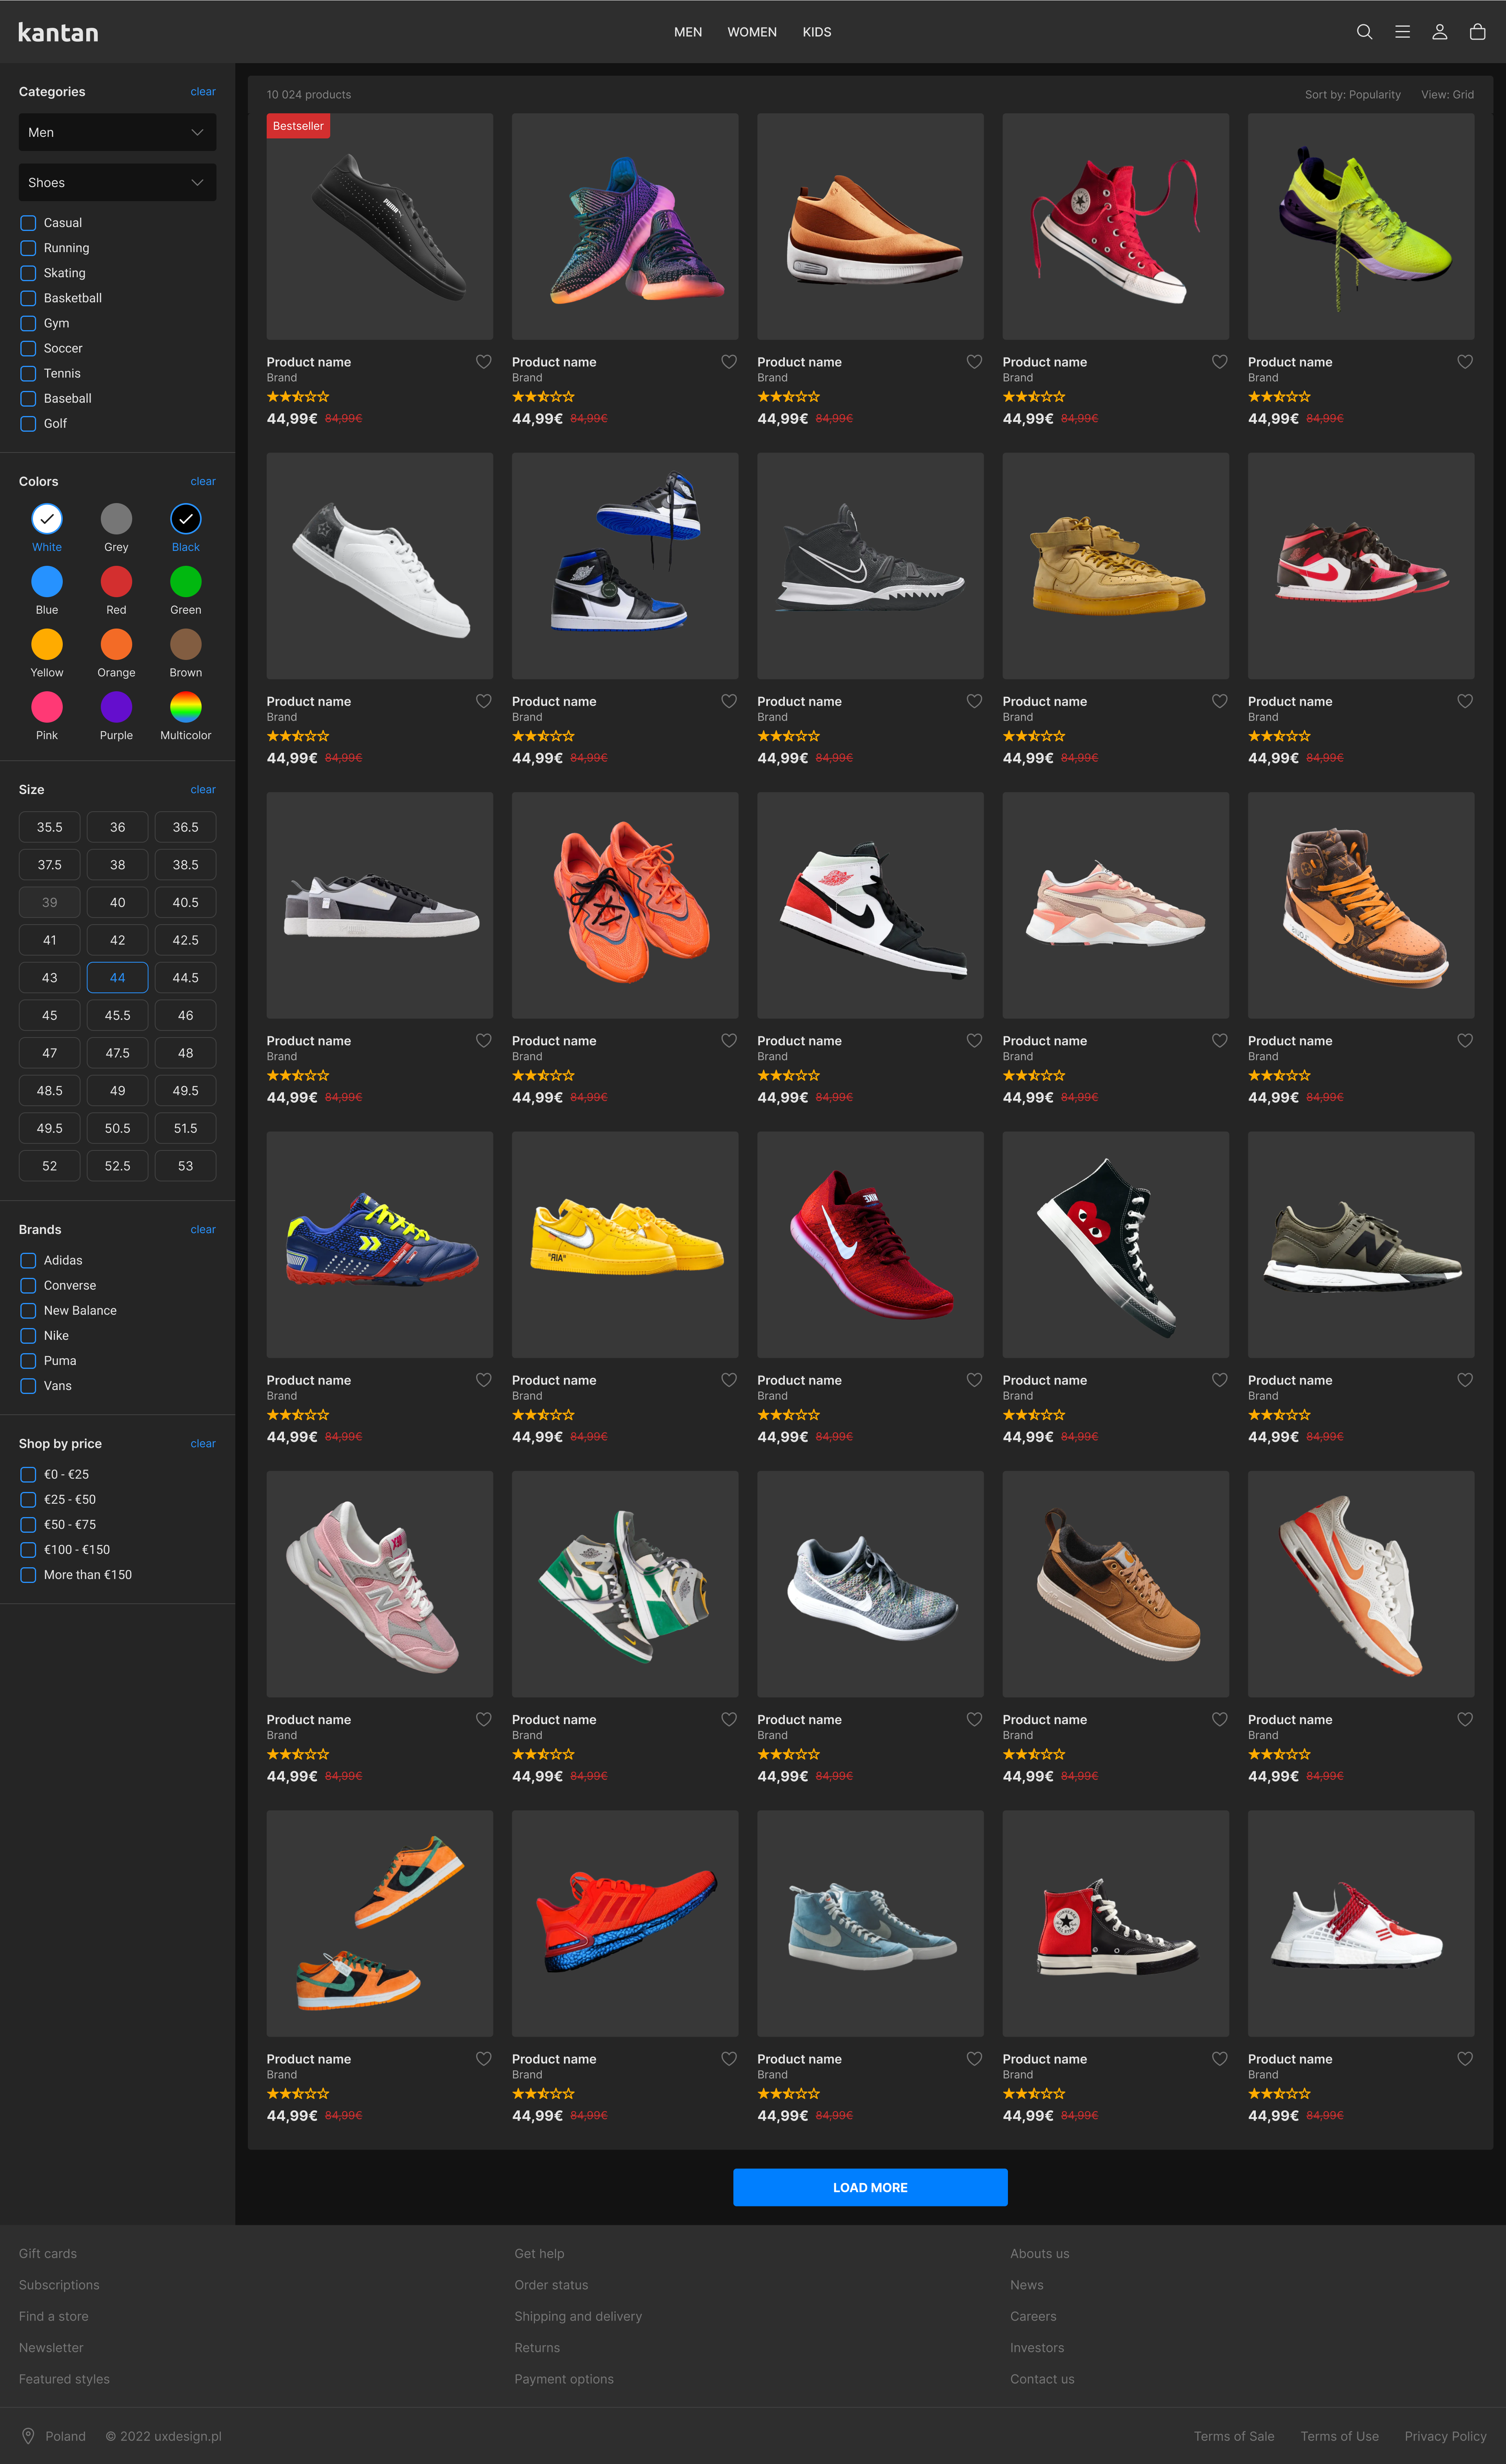The height and width of the screenshot is (2464, 1506).
Task: Deselect the White color swatch
Action: pos(47,519)
